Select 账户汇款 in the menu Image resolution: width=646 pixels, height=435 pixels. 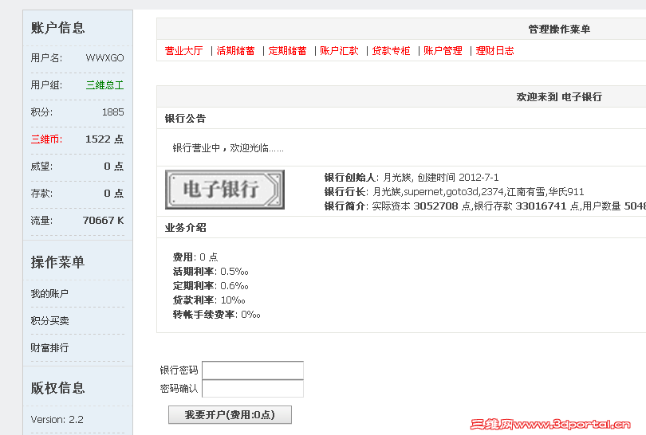(x=340, y=51)
